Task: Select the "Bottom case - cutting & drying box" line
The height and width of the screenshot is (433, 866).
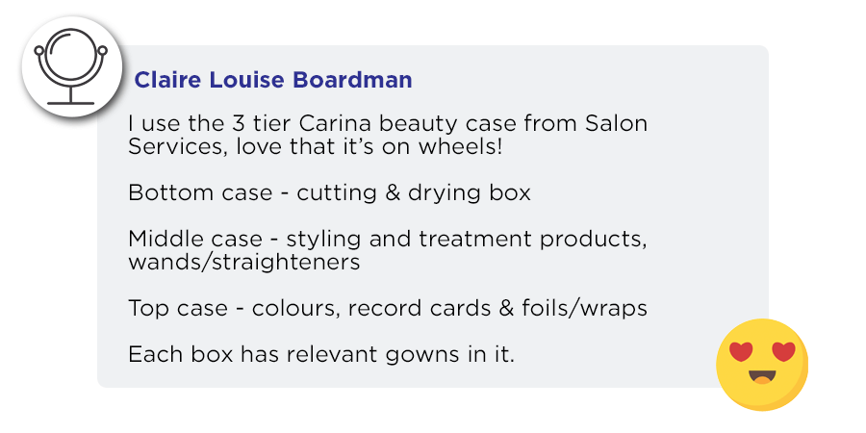Action: 329,193
